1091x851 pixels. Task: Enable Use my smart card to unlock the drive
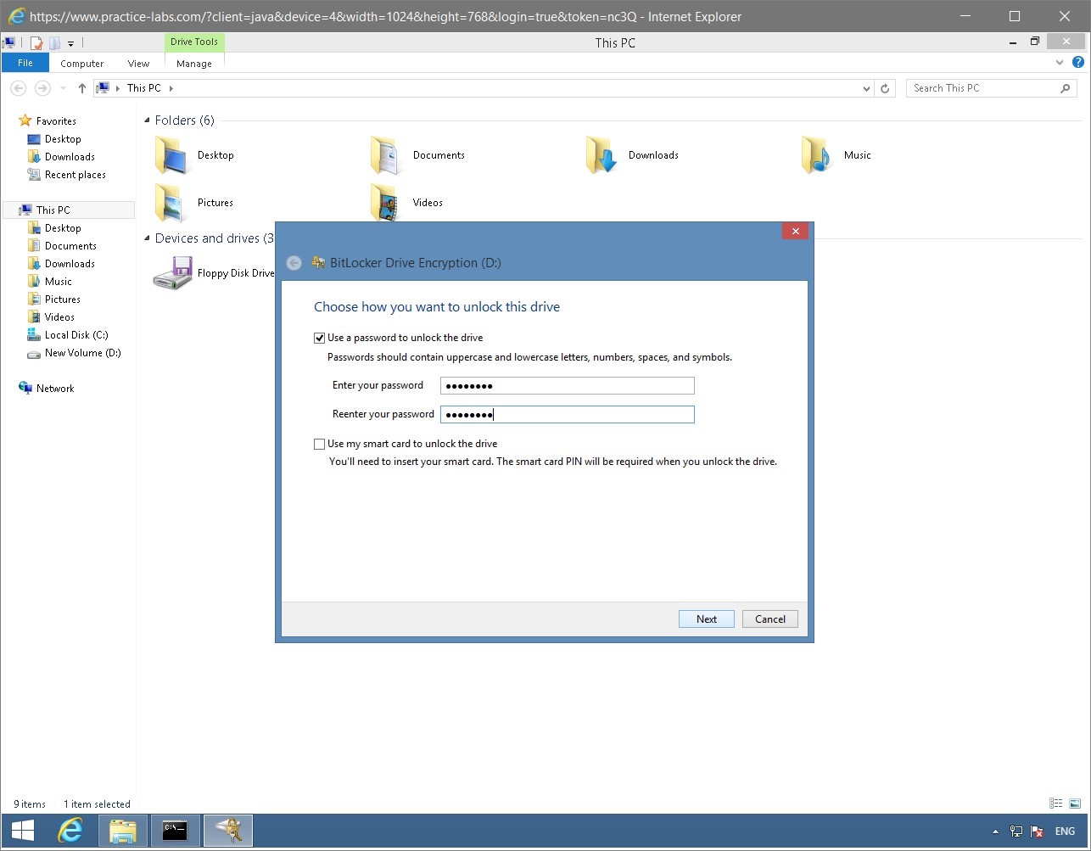(x=319, y=443)
